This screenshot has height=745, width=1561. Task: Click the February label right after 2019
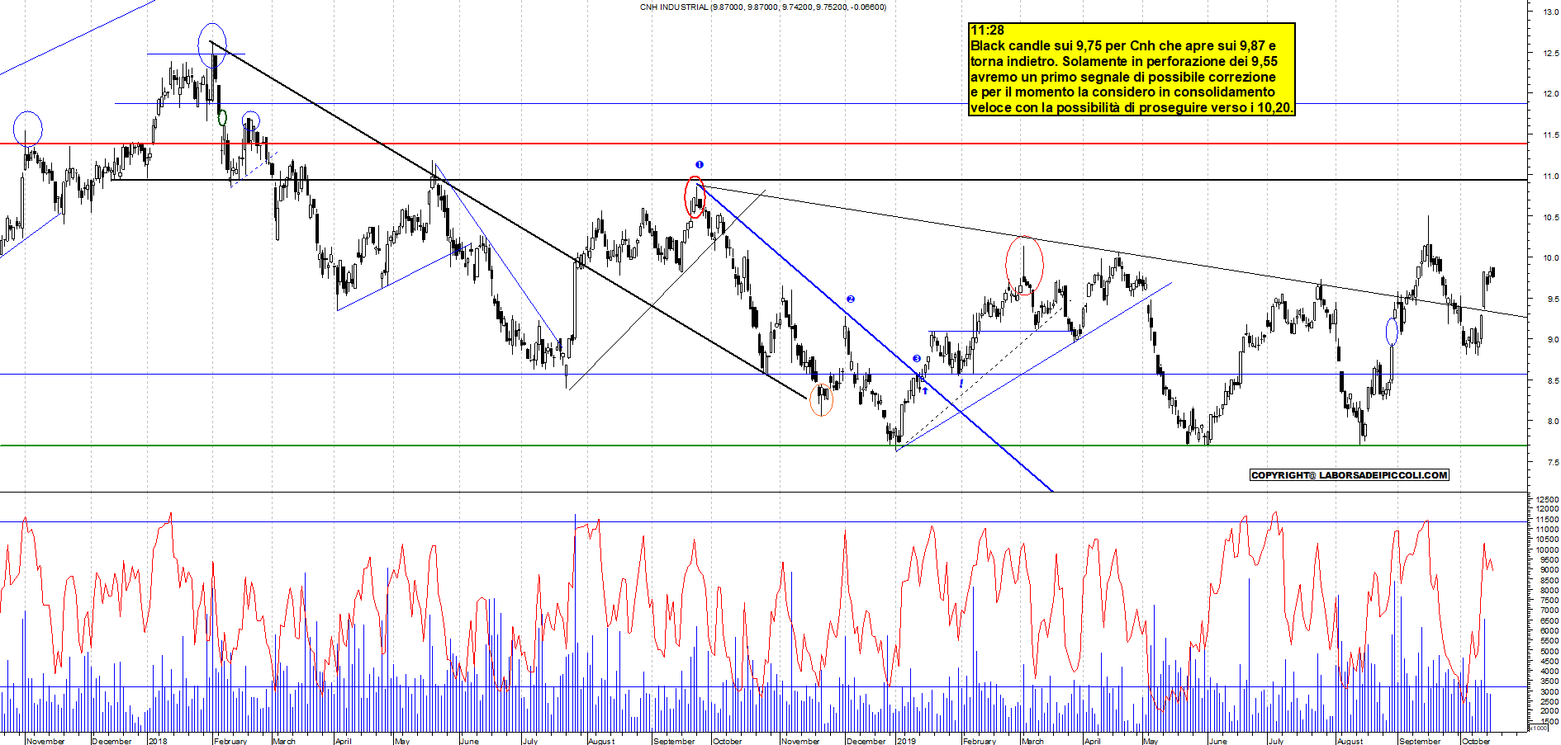tap(980, 741)
